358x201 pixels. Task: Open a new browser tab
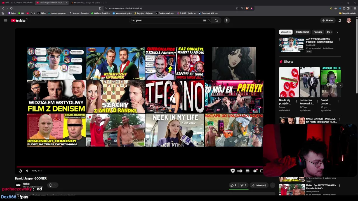point(106,3)
